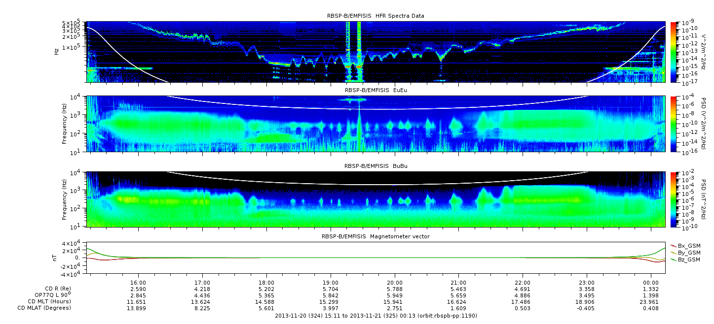Click the nT axis label of magnetometer plot
The height and width of the screenshot is (324, 714).
(x=56, y=258)
